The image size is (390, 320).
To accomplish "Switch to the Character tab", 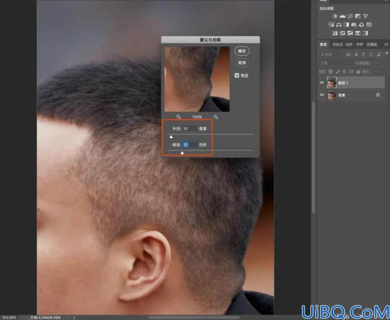I will [x=360, y=44].
